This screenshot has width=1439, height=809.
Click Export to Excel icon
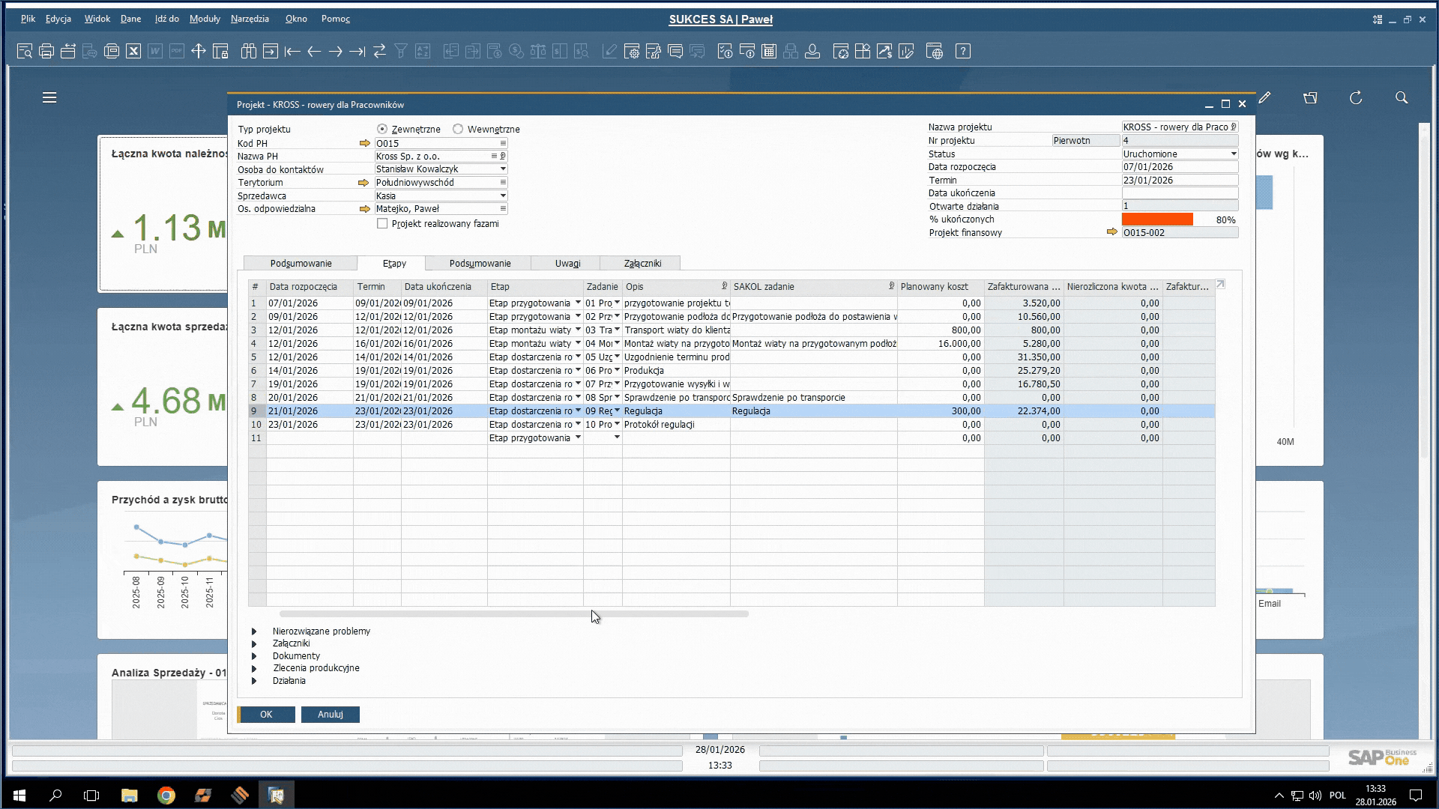133,51
